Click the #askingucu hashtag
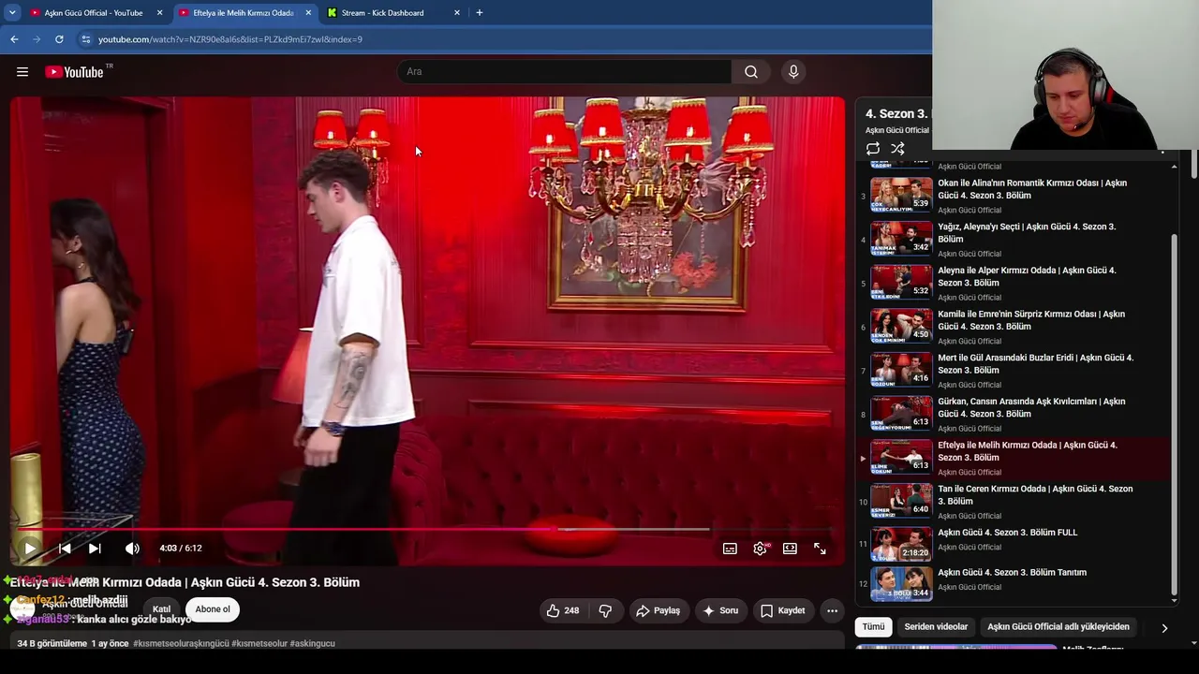The image size is (1199, 674). [312, 644]
